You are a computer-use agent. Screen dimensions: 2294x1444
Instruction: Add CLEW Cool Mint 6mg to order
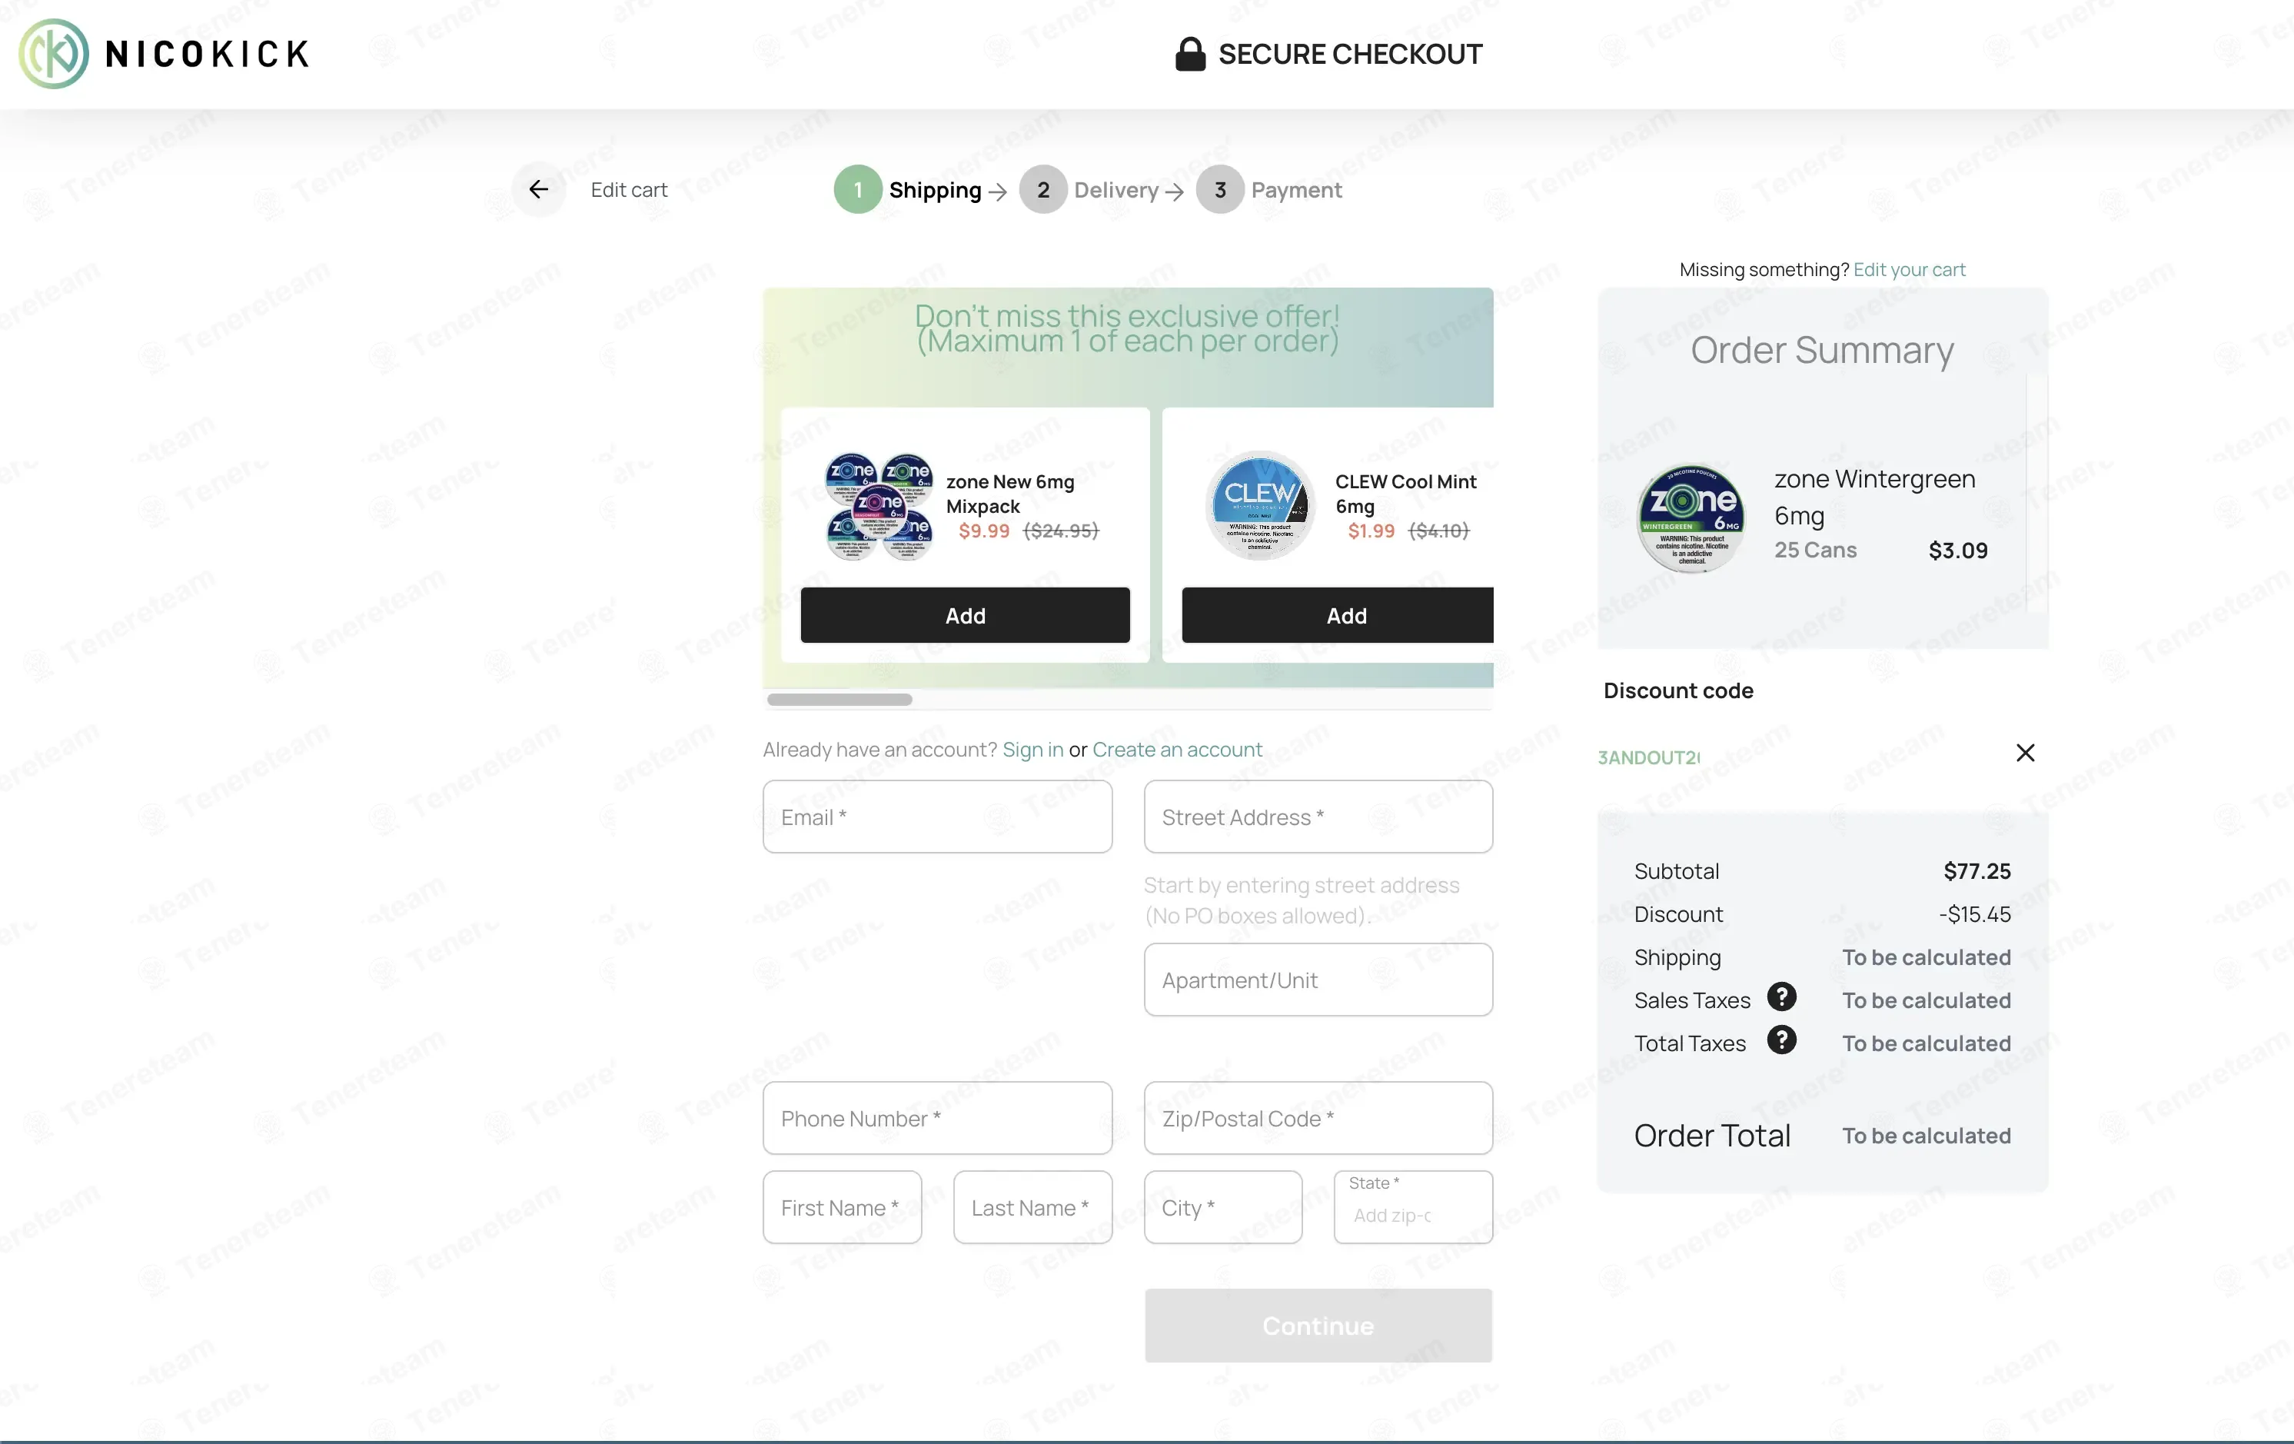click(x=1338, y=616)
